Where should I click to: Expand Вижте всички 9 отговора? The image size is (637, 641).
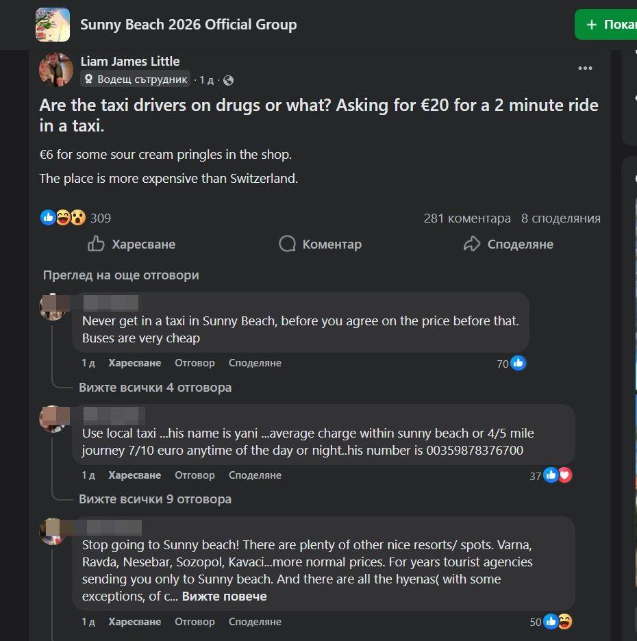tap(155, 499)
